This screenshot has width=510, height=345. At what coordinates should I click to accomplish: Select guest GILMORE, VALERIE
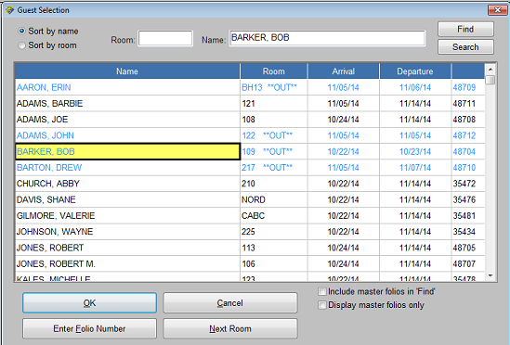[x=127, y=216]
